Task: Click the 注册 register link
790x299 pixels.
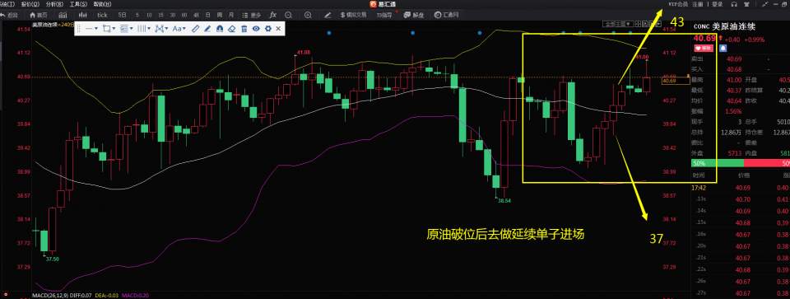Action: tap(697, 4)
